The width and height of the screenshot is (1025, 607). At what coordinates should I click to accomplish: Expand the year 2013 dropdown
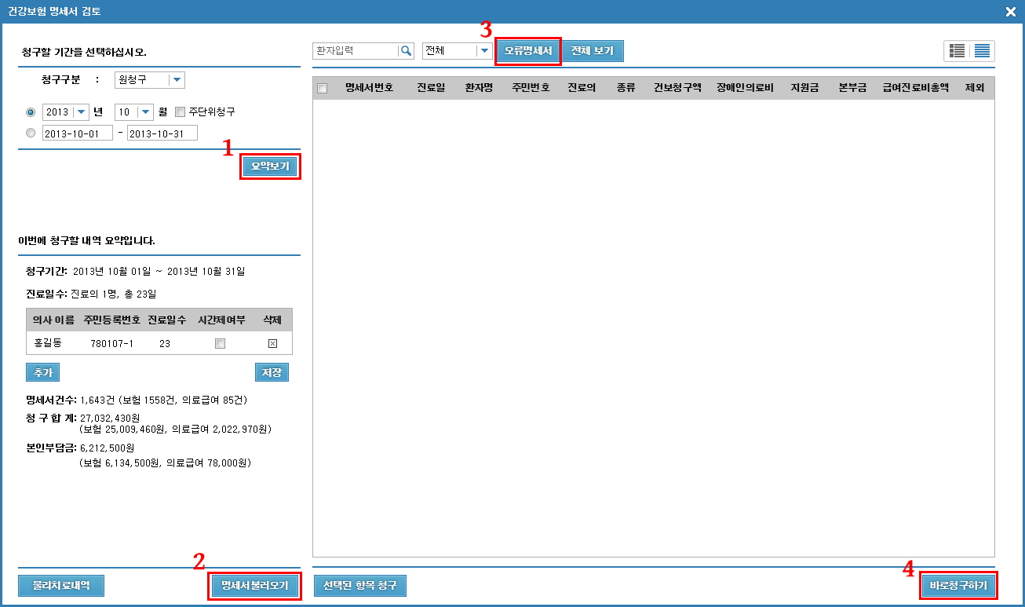80,112
